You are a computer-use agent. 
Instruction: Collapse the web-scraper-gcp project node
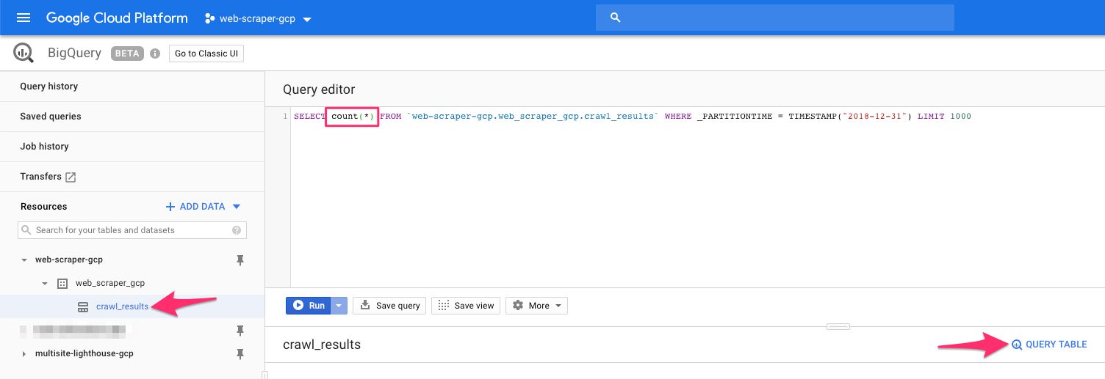[x=24, y=260]
